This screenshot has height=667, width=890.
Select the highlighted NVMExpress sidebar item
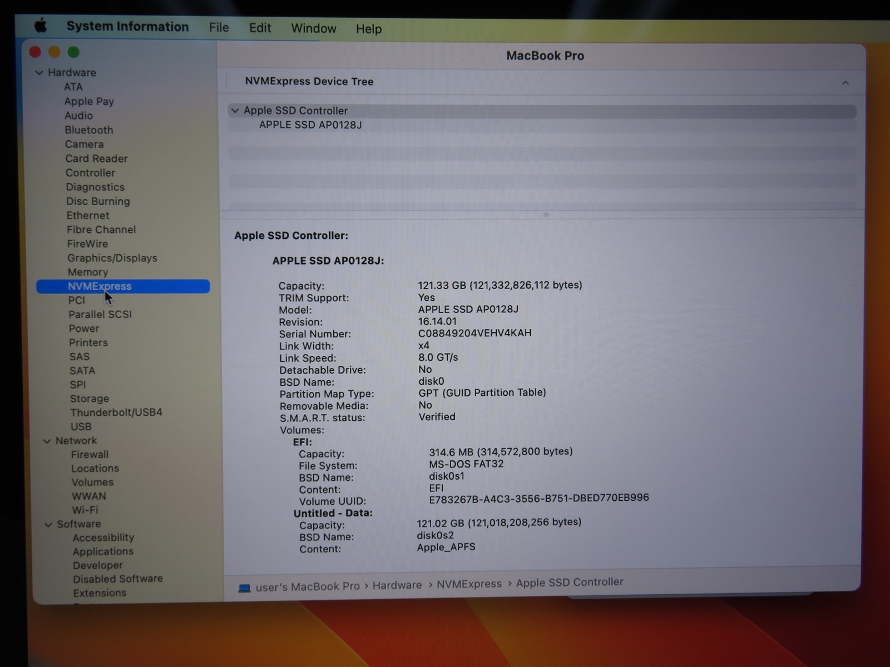coord(123,286)
